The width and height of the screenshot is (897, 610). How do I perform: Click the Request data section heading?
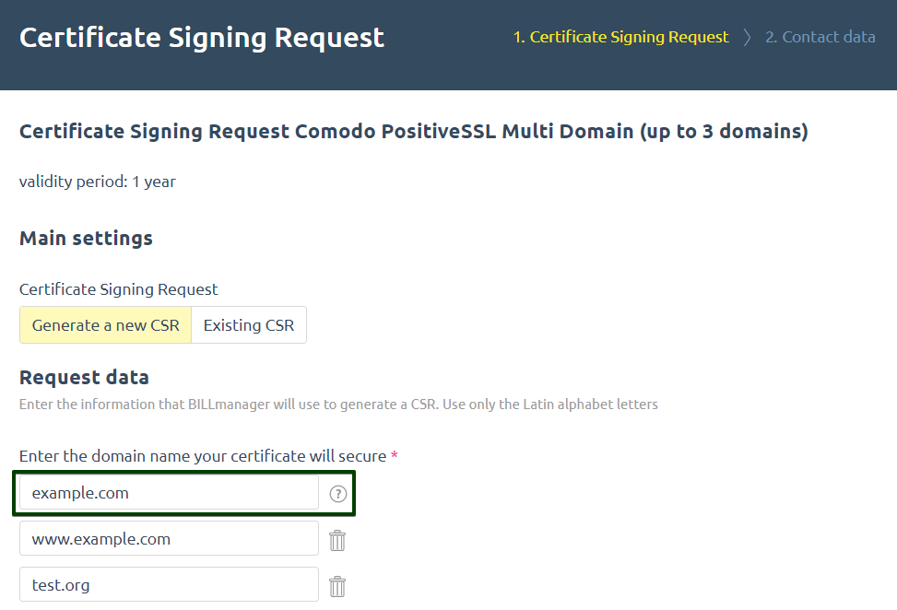[84, 377]
